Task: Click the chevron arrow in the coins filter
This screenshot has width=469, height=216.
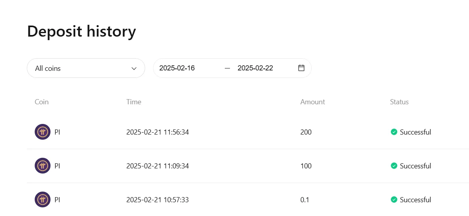Action: (134, 68)
